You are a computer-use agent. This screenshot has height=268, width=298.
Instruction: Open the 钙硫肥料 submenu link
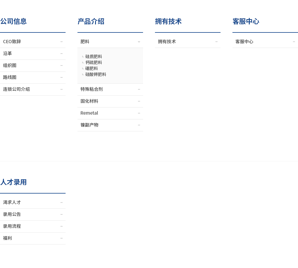(x=94, y=63)
